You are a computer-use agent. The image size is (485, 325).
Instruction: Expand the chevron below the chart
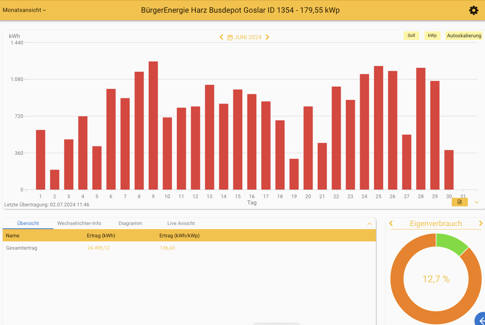pos(476,202)
